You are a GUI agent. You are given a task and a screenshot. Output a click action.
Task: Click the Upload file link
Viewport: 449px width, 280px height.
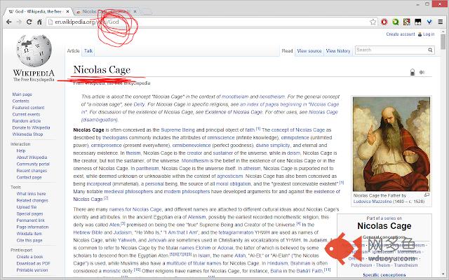pyautogui.click(x=27, y=207)
